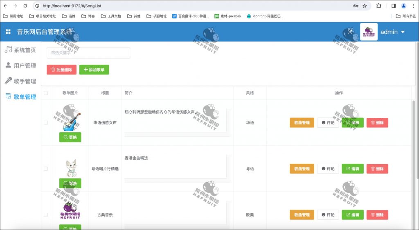
Task: Reload the page with refresh icon
Action: pos(25,6)
